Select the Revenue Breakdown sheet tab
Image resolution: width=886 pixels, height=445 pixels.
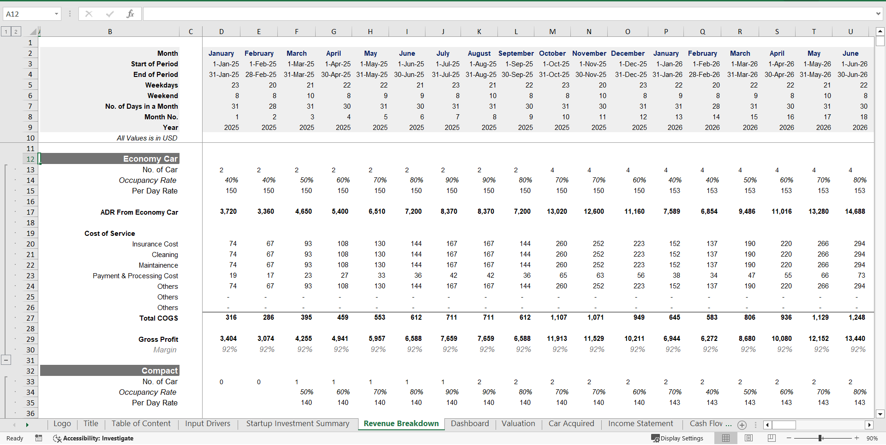tap(401, 424)
